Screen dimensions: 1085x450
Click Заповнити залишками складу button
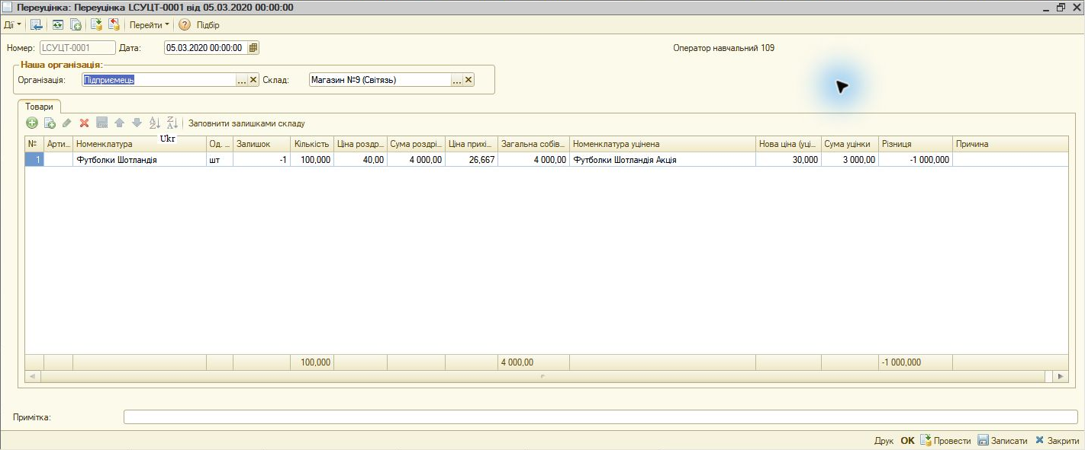coord(246,123)
